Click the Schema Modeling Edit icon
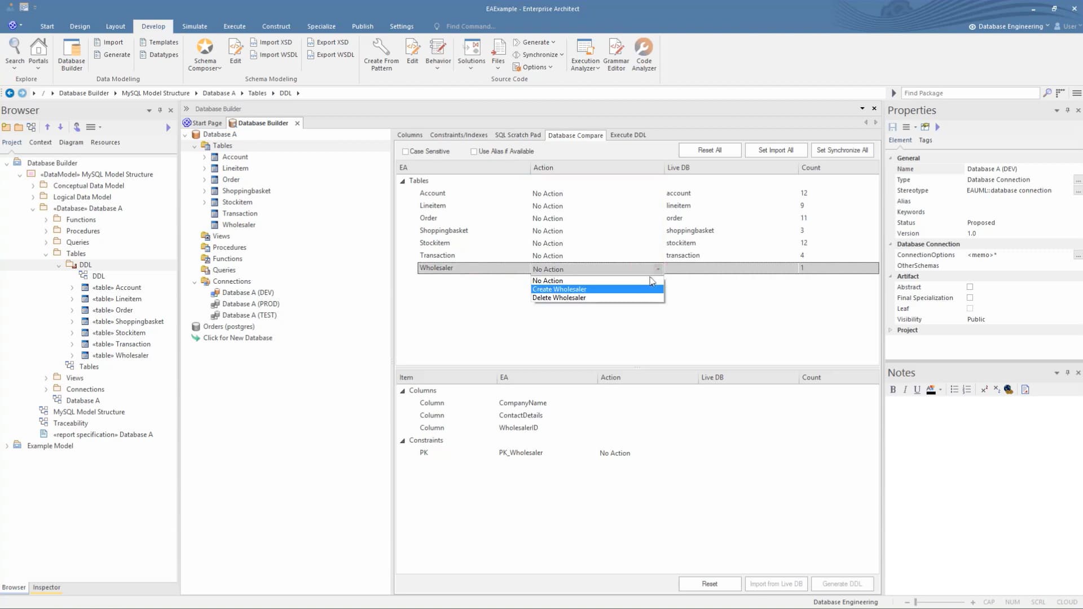 (x=235, y=51)
